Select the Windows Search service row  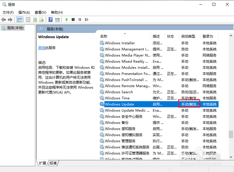coord(159,92)
